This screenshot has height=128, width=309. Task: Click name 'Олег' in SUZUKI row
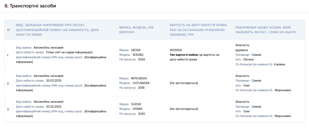[246, 111]
